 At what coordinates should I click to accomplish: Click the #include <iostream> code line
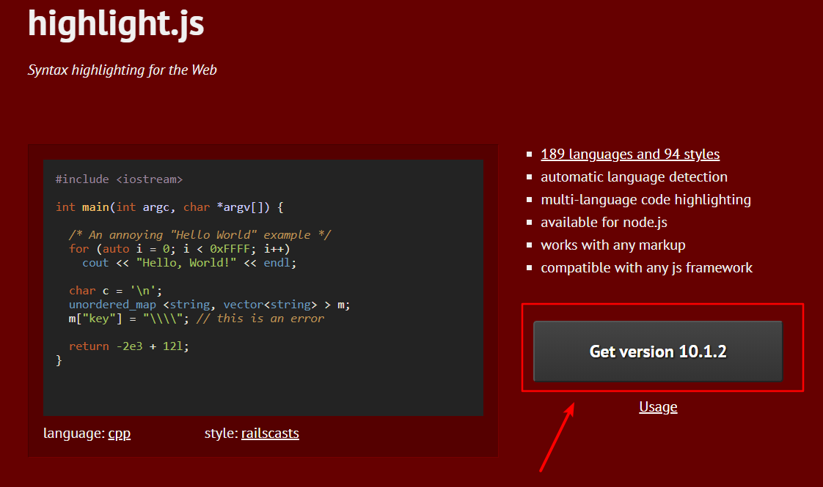(x=119, y=179)
